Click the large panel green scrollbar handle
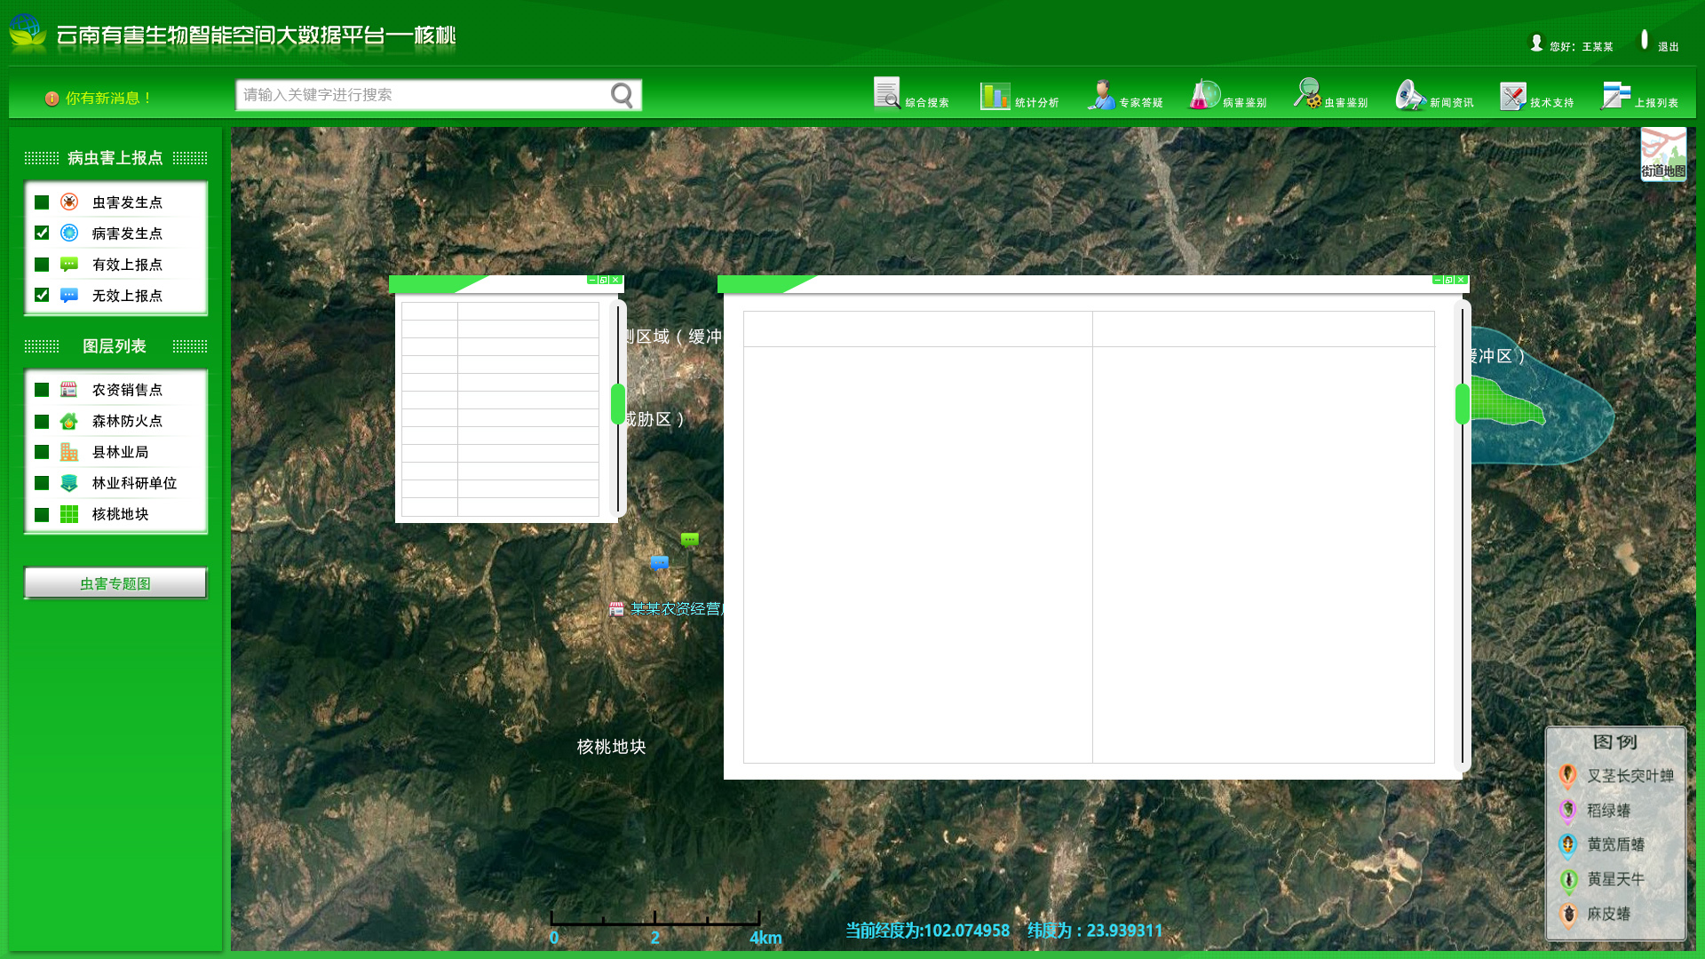The height and width of the screenshot is (959, 1705). (x=1463, y=404)
